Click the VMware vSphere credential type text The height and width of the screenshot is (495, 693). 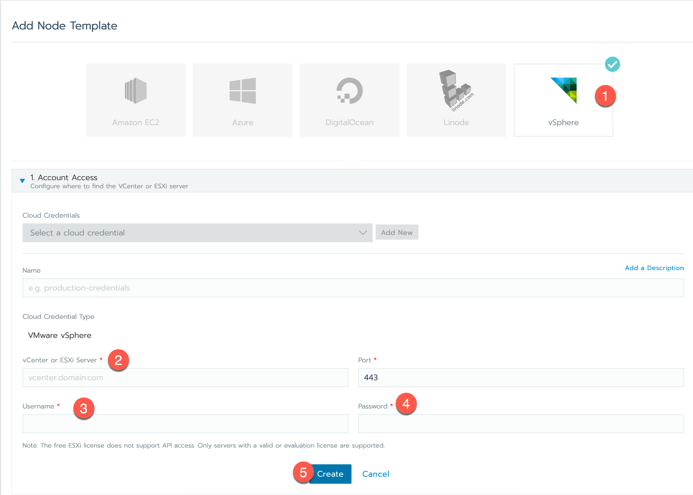point(60,335)
